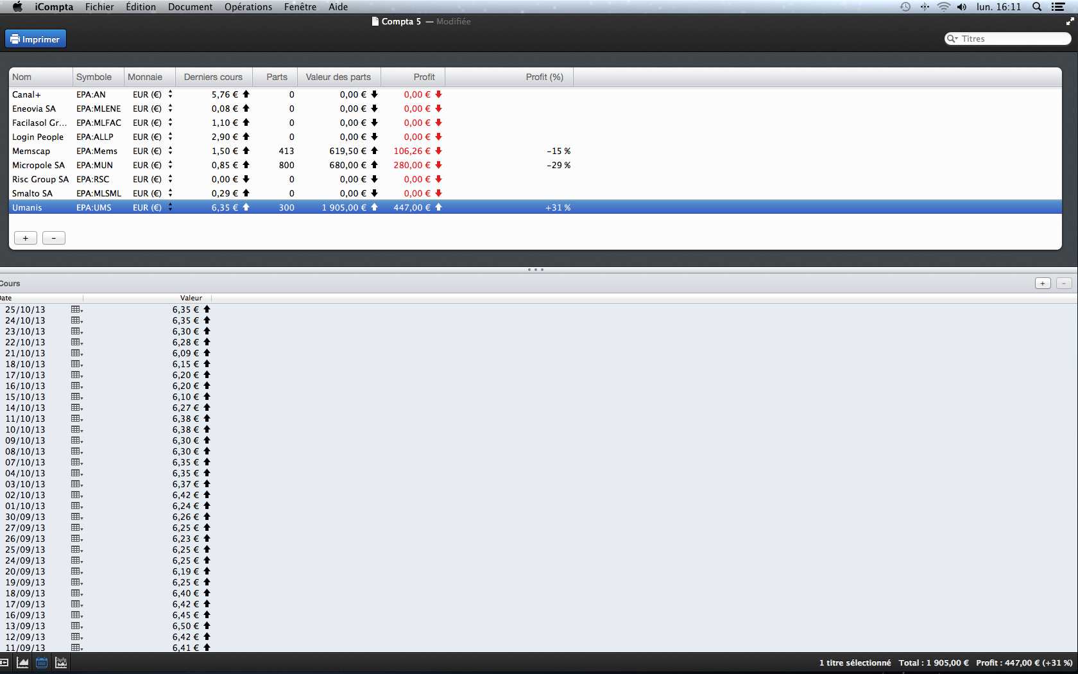Remove a quote with the Cours minus button

coord(1064,283)
